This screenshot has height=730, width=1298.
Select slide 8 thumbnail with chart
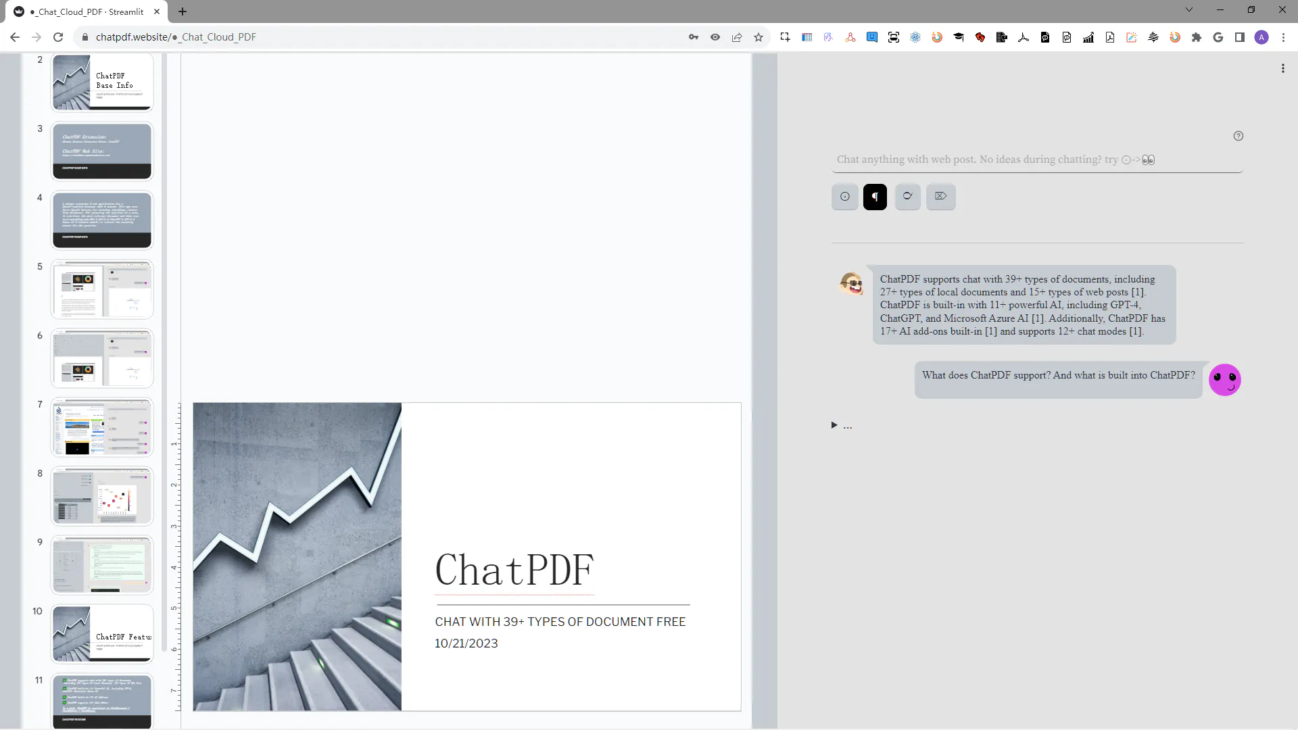point(102,495)
